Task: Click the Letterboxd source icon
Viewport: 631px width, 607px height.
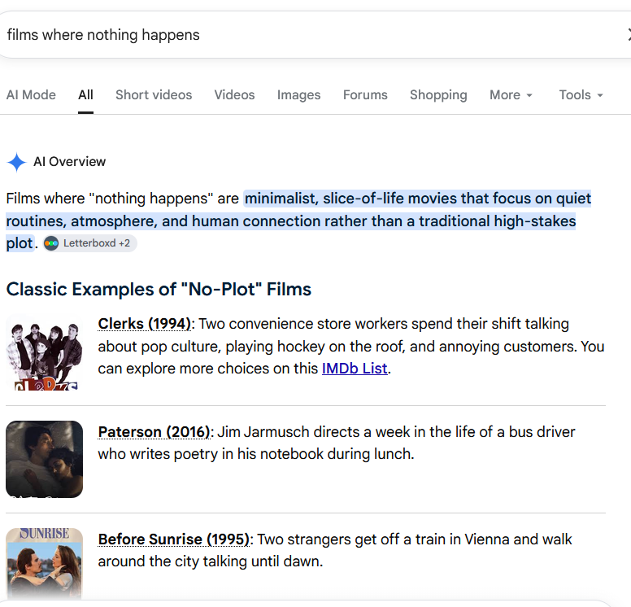Action: point(51,243)
